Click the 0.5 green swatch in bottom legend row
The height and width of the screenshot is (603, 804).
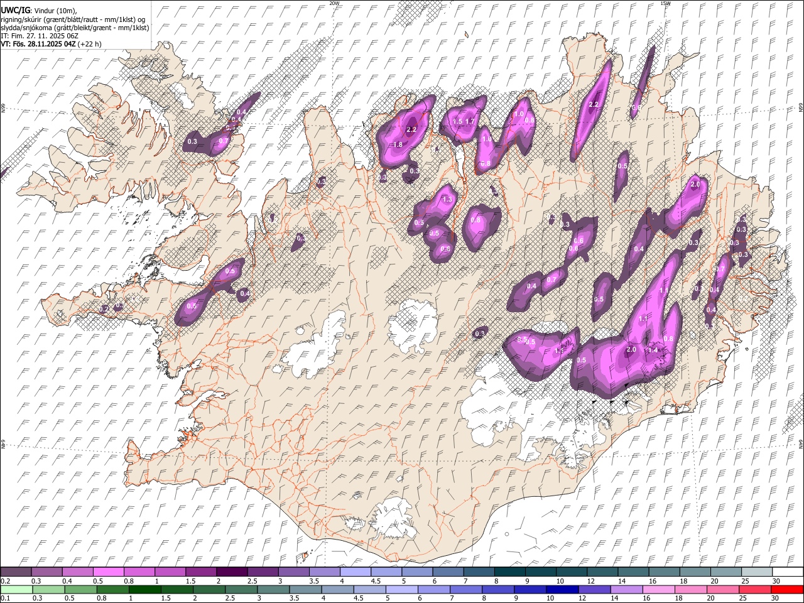(x=80, y=590)
